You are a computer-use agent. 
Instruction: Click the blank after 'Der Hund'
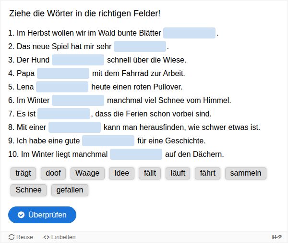coord(78,60)
